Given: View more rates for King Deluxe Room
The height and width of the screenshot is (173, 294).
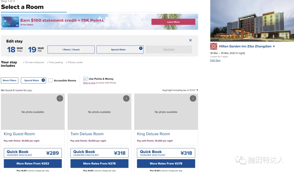Looking at the screenshot, I should tap(166, 163).
